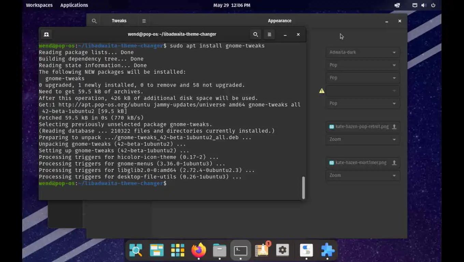Open the search icon in the Tweaks window
Image resolution: width=464 pixels, height=262 pixels.
94,21
